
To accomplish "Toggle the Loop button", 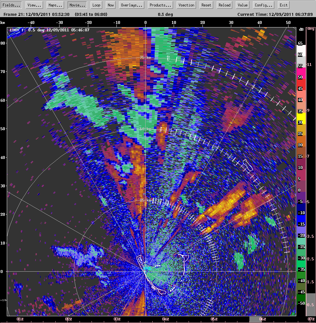I will [x=96, y=5].
